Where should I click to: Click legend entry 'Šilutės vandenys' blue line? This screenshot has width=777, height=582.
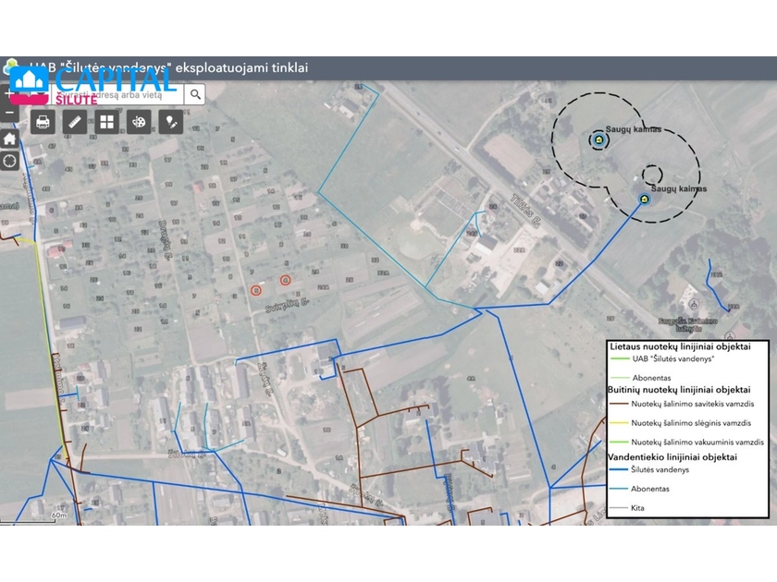pyautogui.click(x=660, y=469)
